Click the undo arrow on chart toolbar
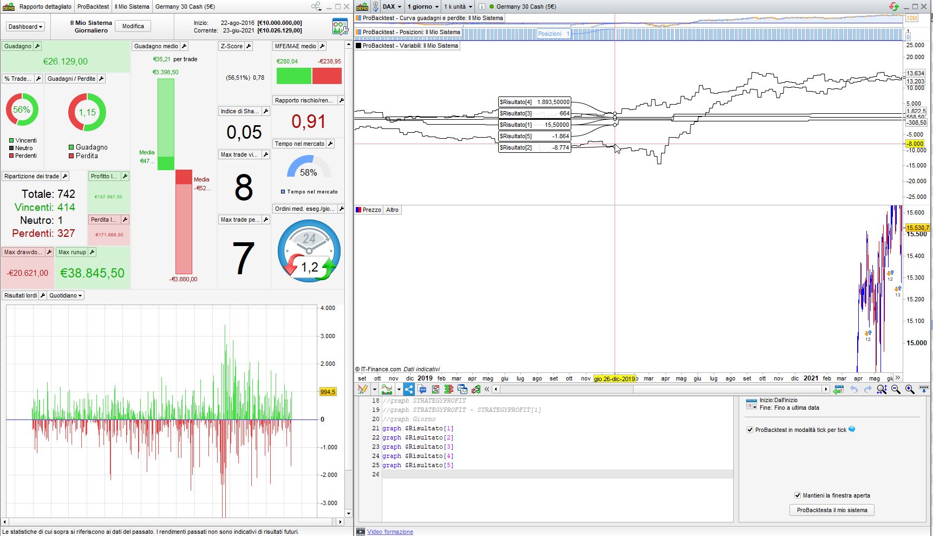Image resolution: width=933 pixels, height=536 pixels. [x=854, y=389]
